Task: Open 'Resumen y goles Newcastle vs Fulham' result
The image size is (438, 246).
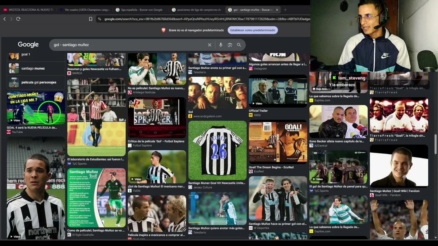Action: point(94,69)
